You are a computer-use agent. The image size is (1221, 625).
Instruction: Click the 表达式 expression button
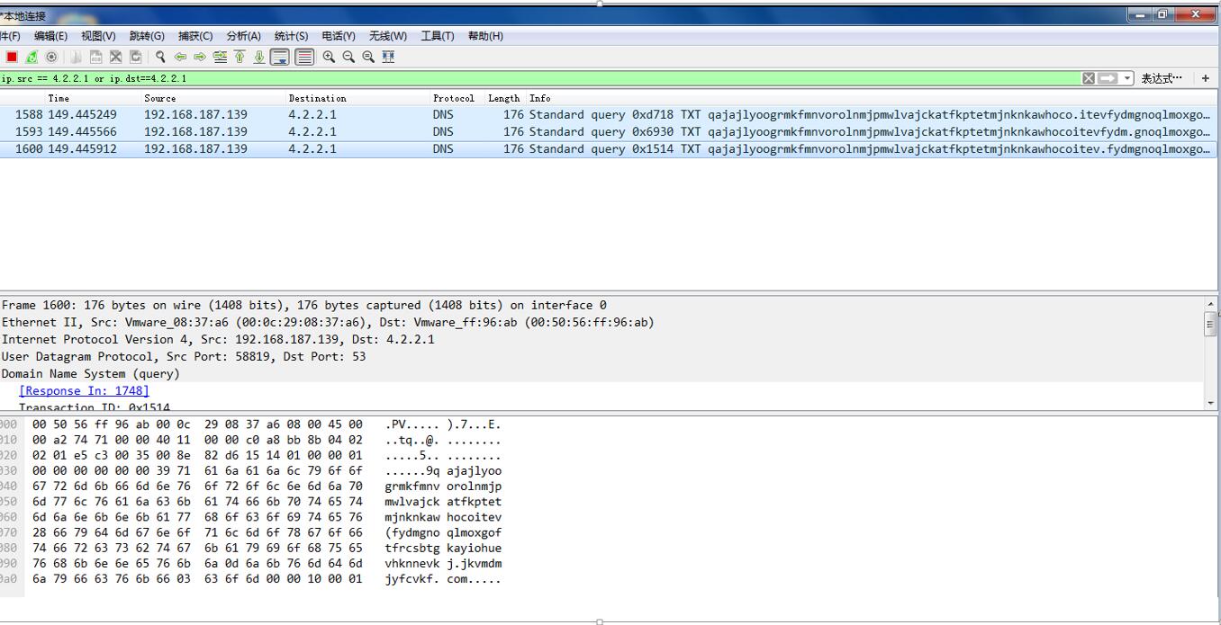1162,78
